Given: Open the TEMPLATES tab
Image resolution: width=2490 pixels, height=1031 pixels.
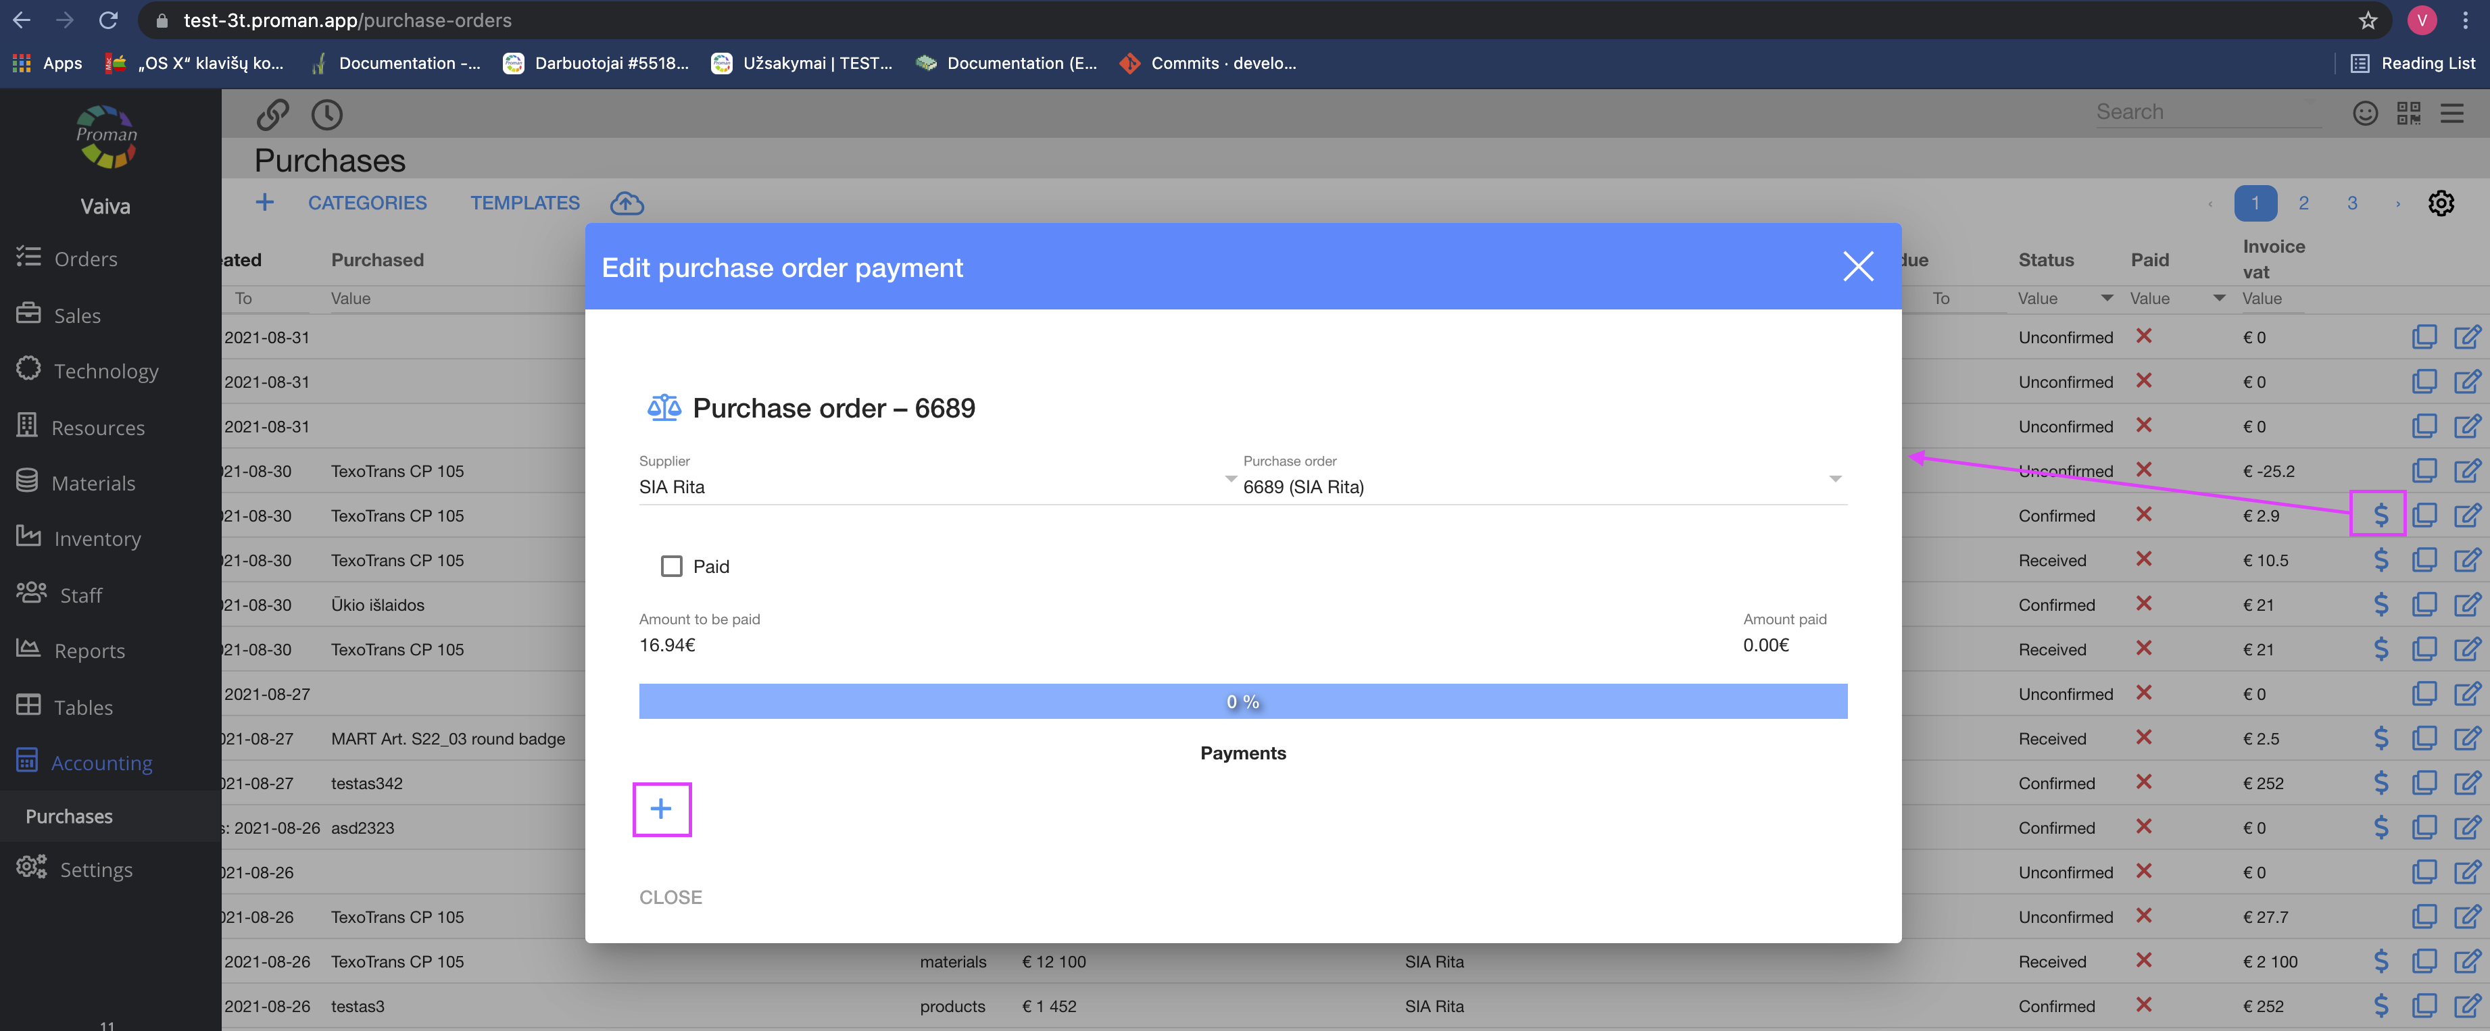Looking at the screenshot, I should [525, 203].
